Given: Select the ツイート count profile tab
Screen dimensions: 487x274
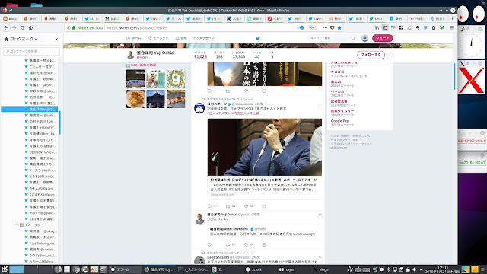Looking at the screenshot, I should [200, 55].
